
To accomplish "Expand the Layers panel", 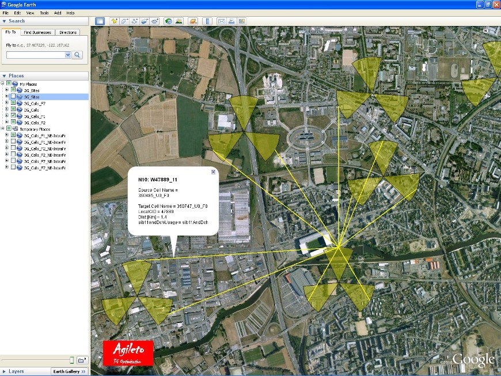I will click(x=5, y=371).
